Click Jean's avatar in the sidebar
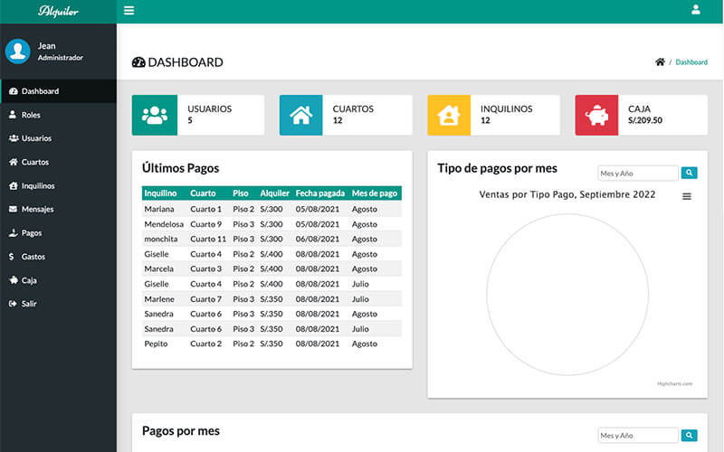The height and width of the screenshot is (452, 724). coord(17,51)
